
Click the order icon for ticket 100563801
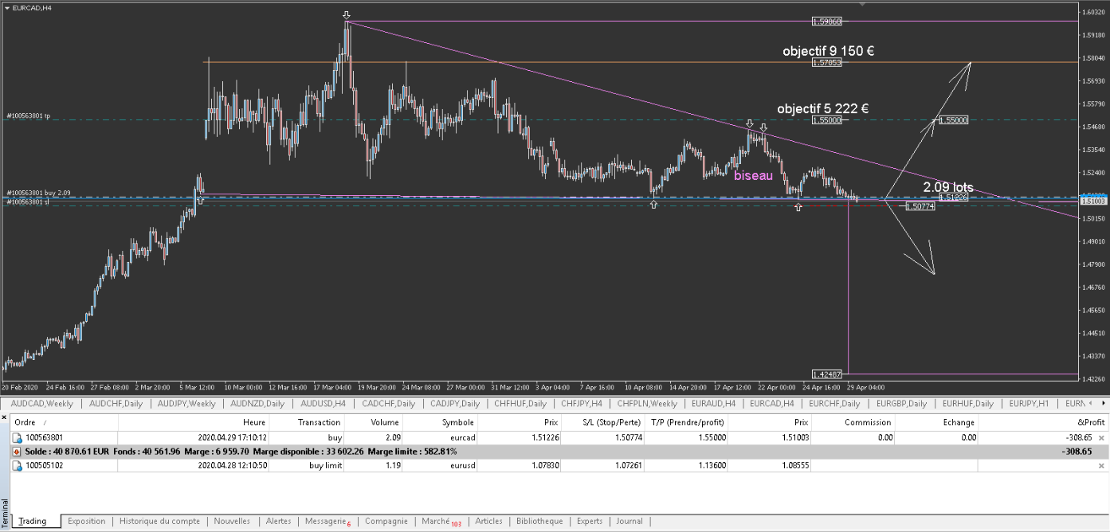[x=18, y=438]
